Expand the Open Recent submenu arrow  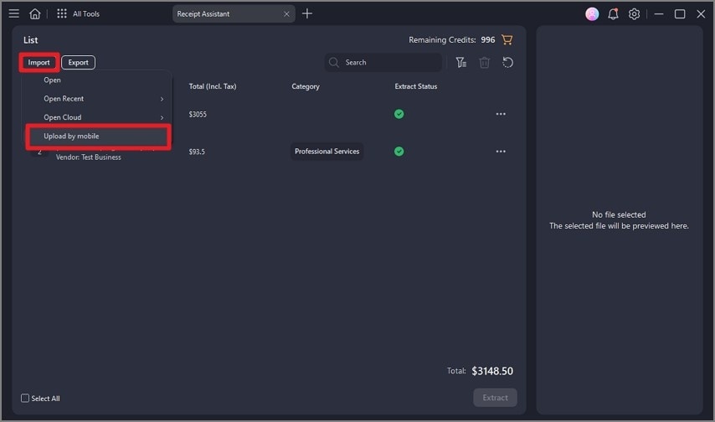162,99
